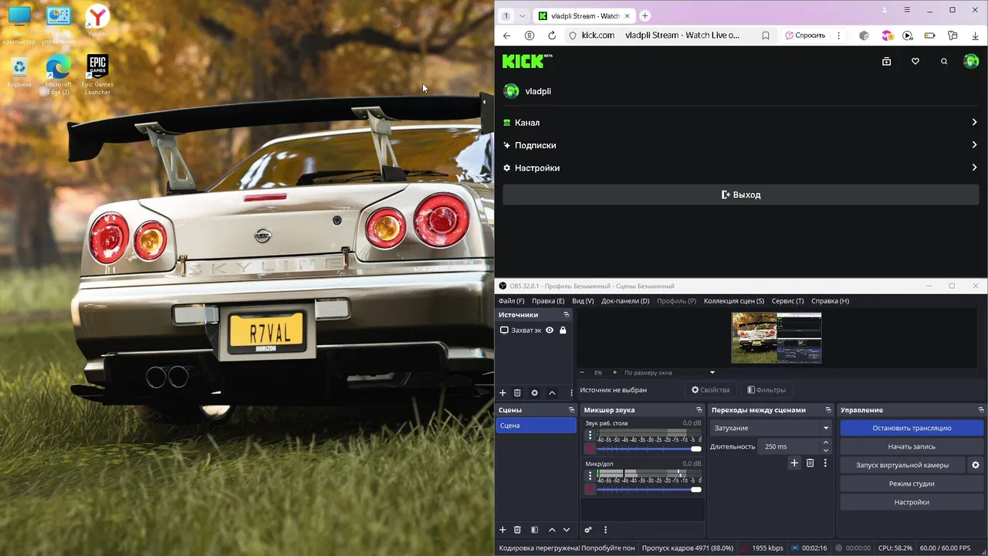Click the profile avatar in Kick header
The width and height of the screenshot is (988, 556).
coord(971,61)
